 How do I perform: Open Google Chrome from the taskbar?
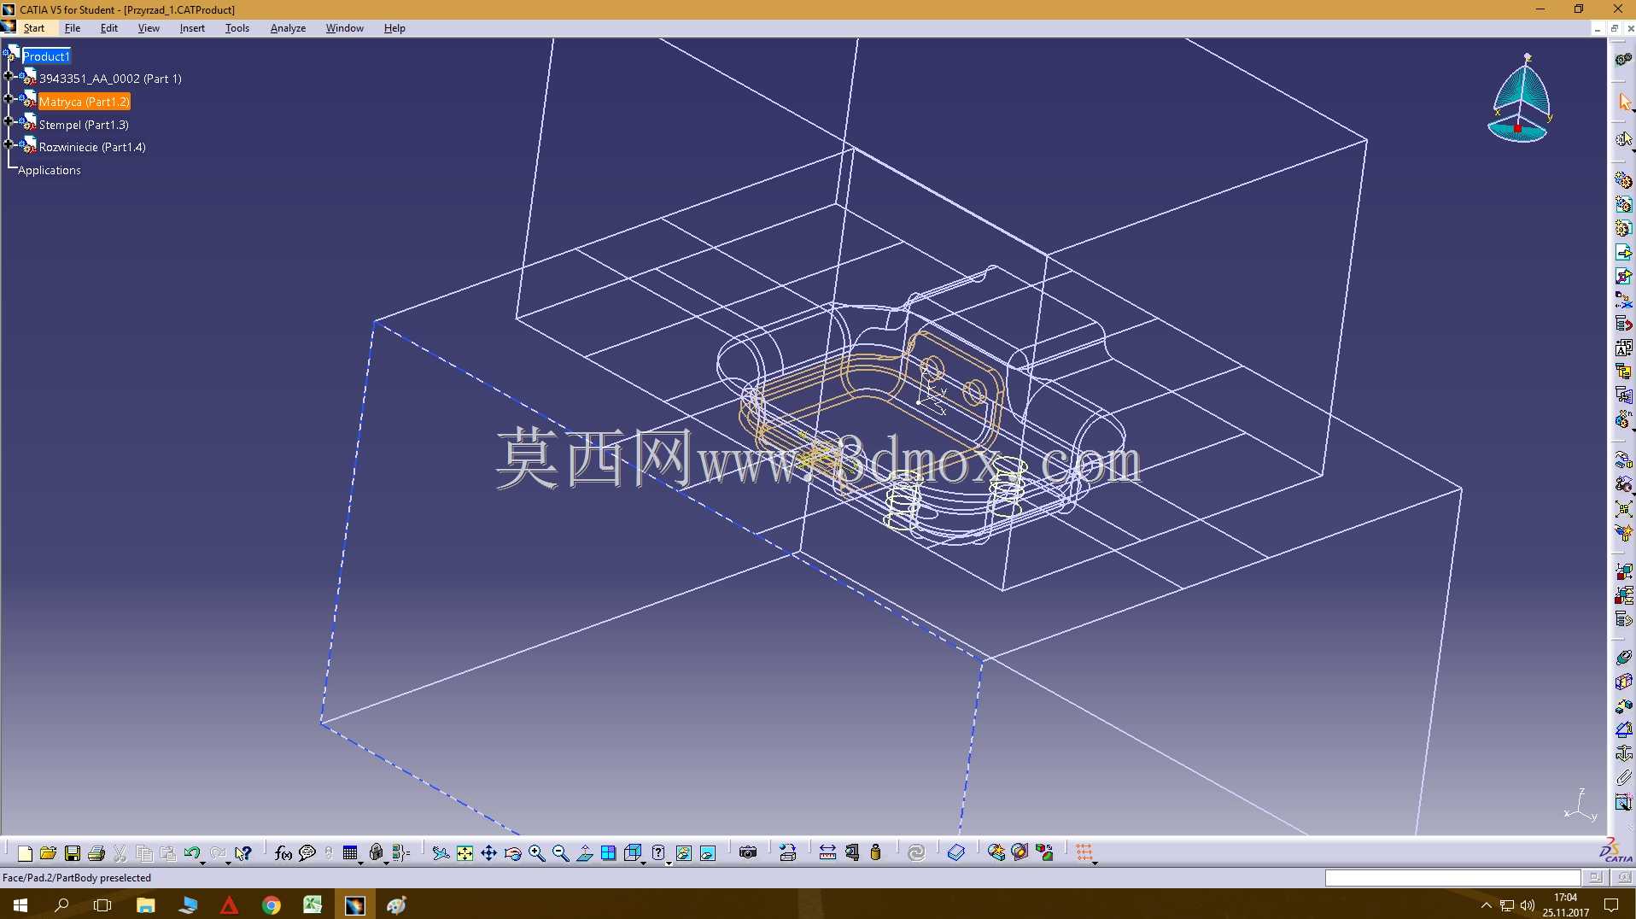tap(272, 904)
